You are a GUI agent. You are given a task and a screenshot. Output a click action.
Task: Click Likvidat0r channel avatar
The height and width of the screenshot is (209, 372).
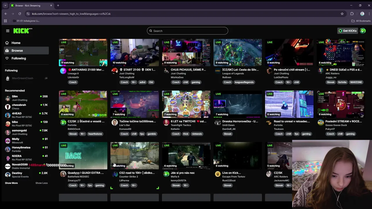click(x=63, y=71)
